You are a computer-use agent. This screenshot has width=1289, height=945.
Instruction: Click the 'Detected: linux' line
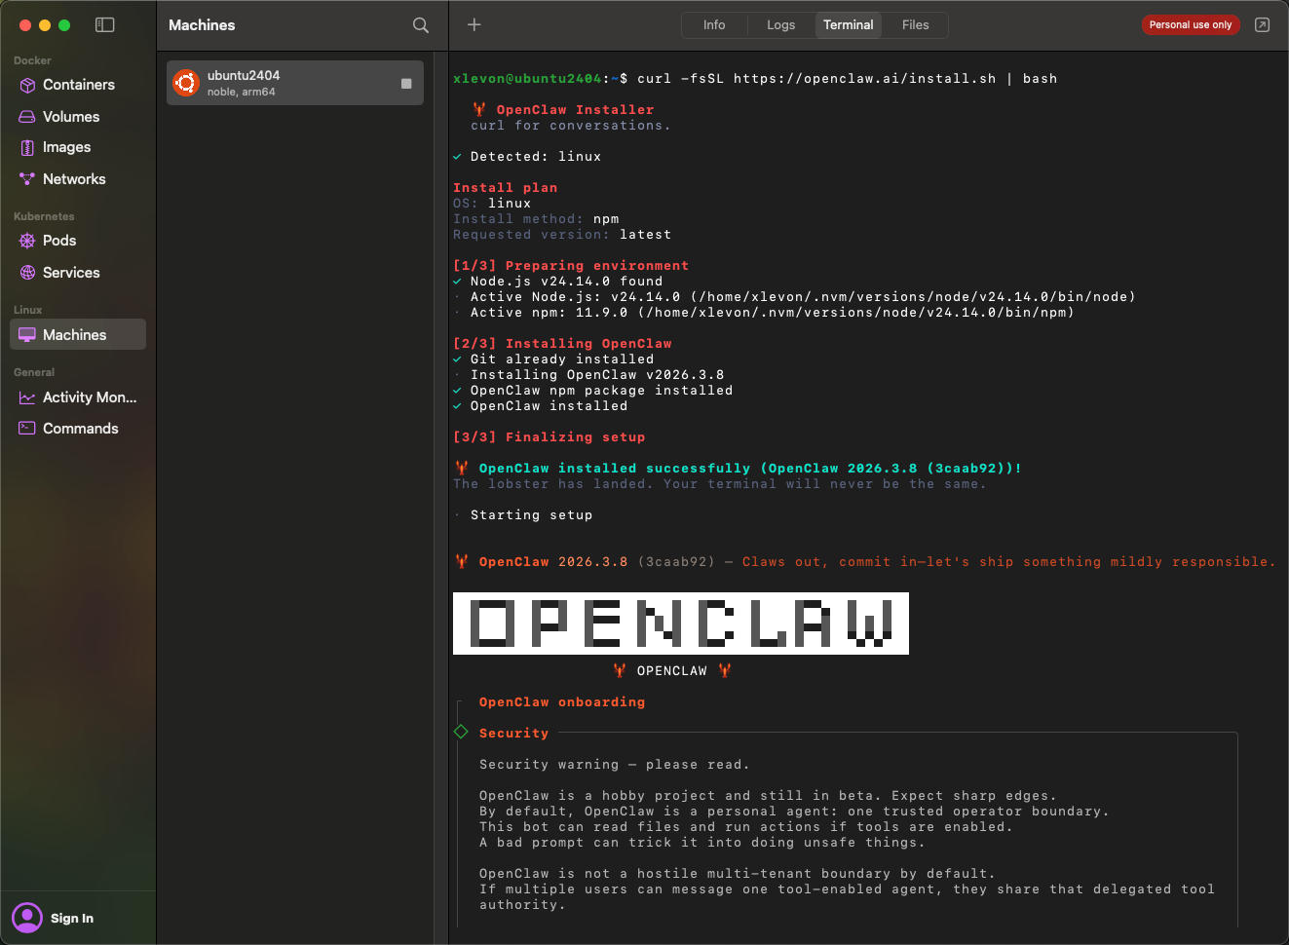pos(527,157)
